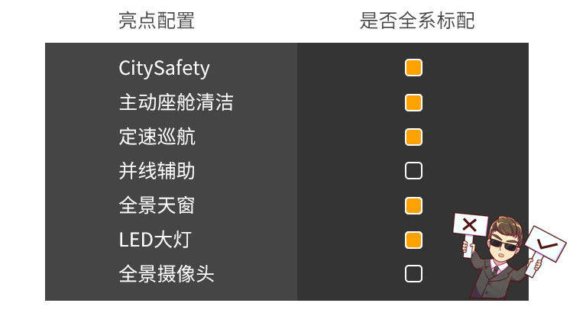Click the red X sign icon
Image resolution: width=573 pixels, height=316 pixels.
[x=470, y=224]
